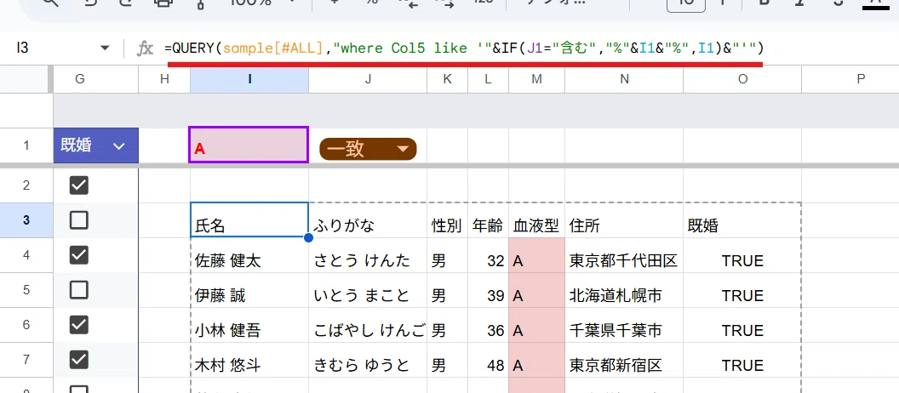Click the cell さとう けんた
This screenshot has width=899, height=393.
click(368, 255)
